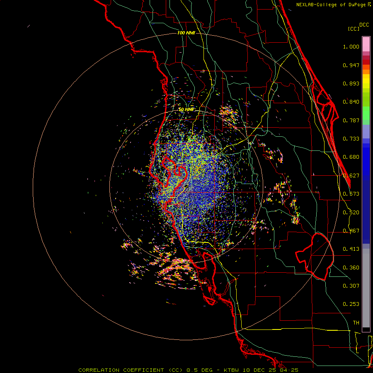Click the 0.5 DEG elevation text

point(200,370)
